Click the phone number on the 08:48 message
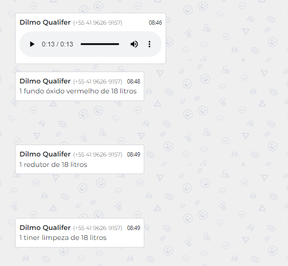 pyautogui.click(x=98, y=82)
